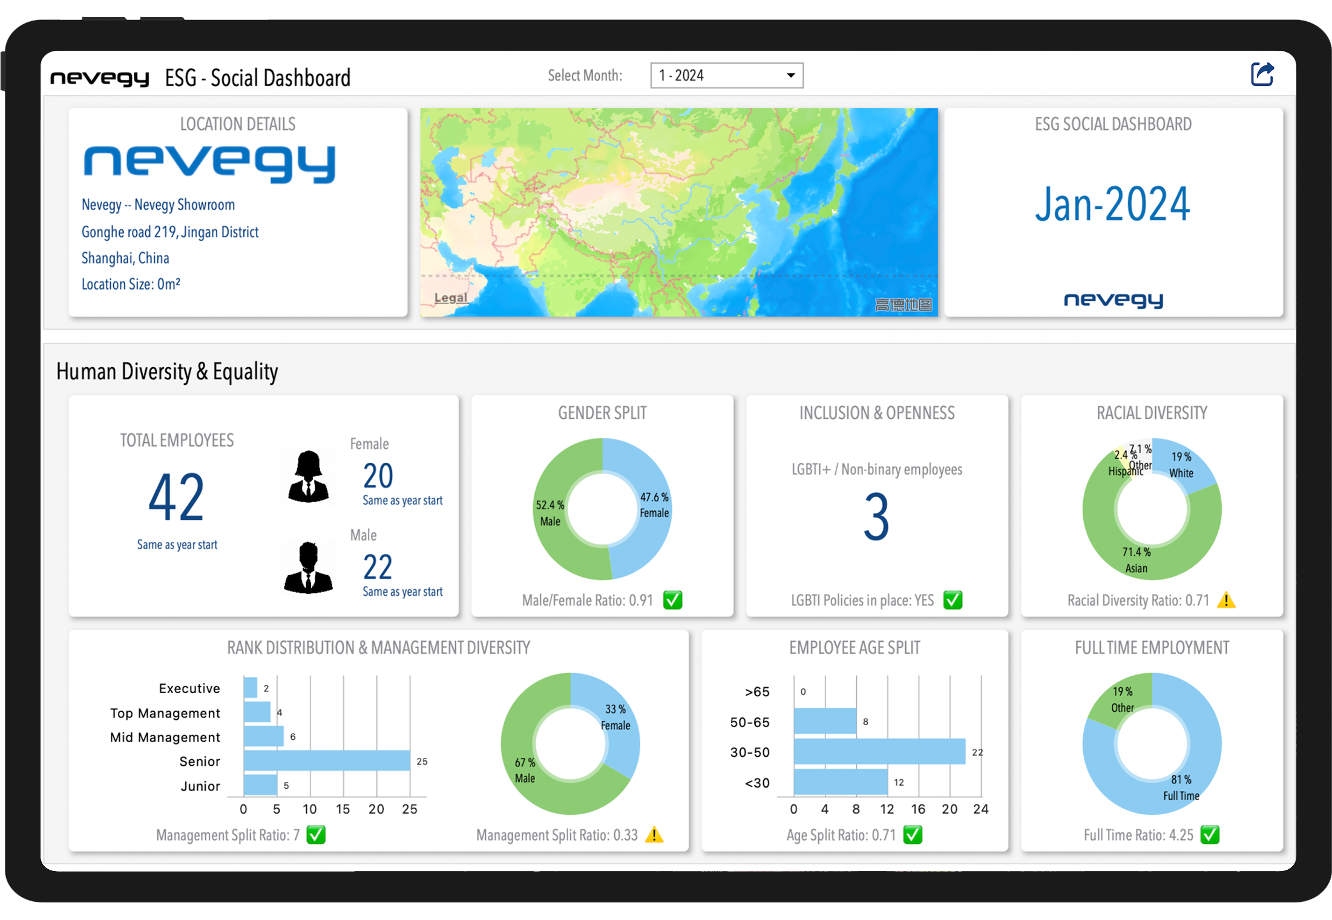Screen dimensions: 1332x920
Task: Click green check beside Management Split Ratio: 7
Action: [316, 835]
